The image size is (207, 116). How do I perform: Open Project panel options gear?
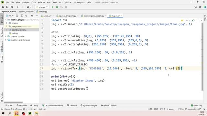32,16
